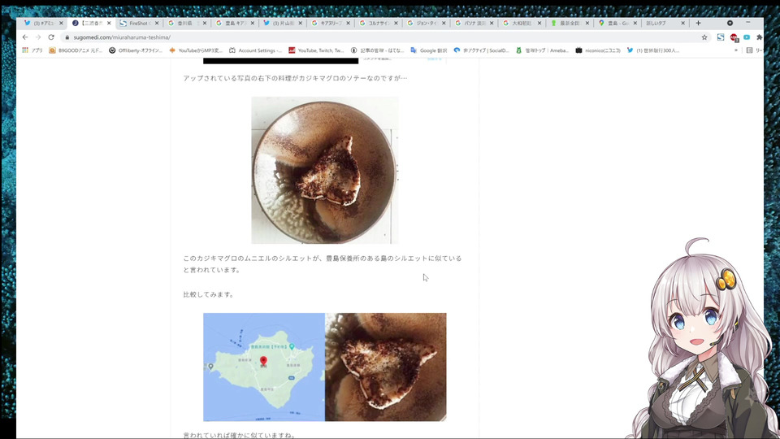The height and width of the screenshot is (439, 780).
Task: Open the YouTubeからMP3 bookmark
Action: [196, 50]
